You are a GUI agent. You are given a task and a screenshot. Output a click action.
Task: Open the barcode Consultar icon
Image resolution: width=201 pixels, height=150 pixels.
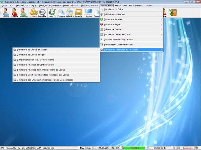[42, 12]
